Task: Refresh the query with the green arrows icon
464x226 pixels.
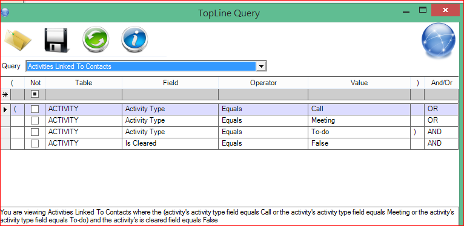Action: pos(96,39)
